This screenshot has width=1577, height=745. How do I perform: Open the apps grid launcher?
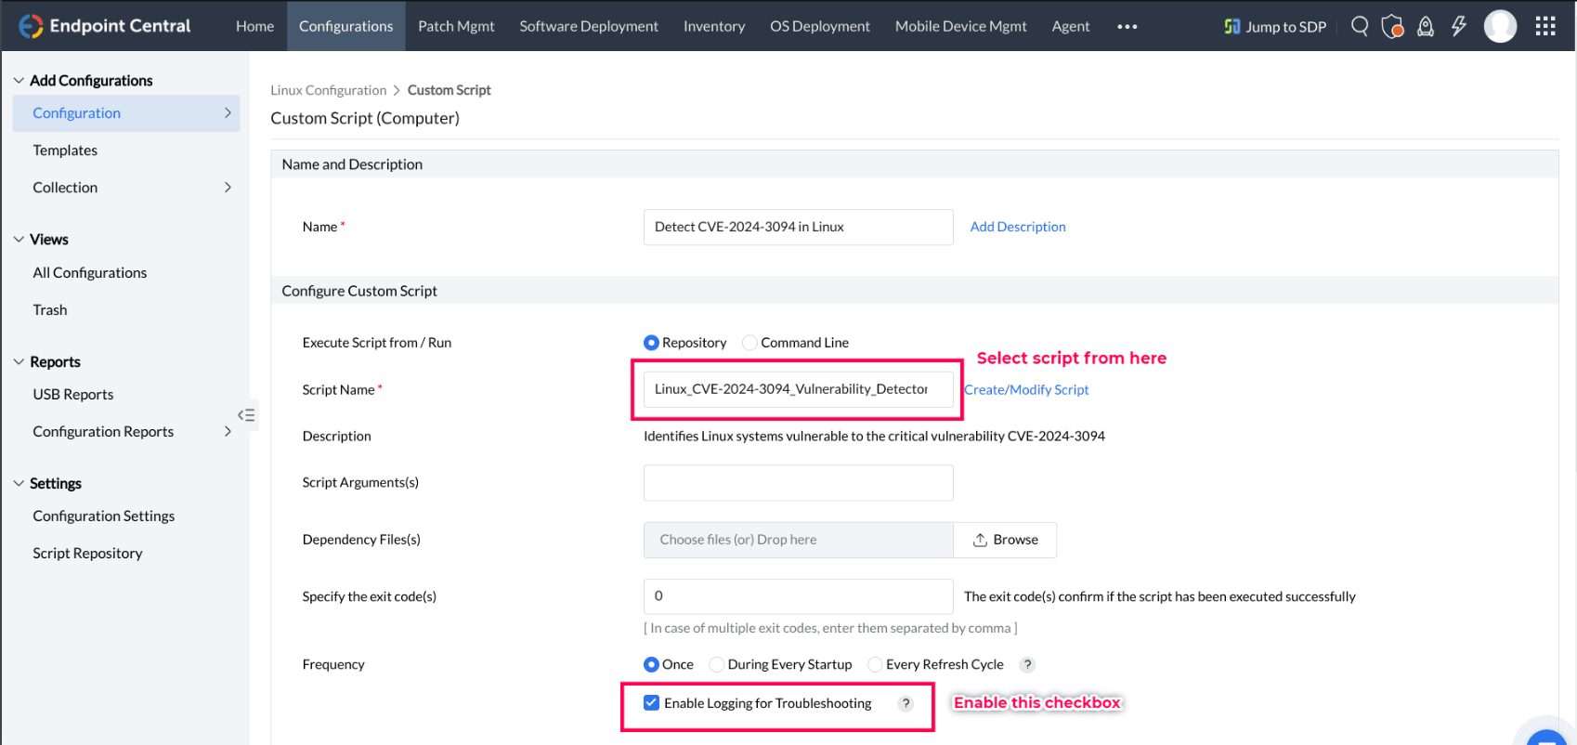(x=1545, y=26)
